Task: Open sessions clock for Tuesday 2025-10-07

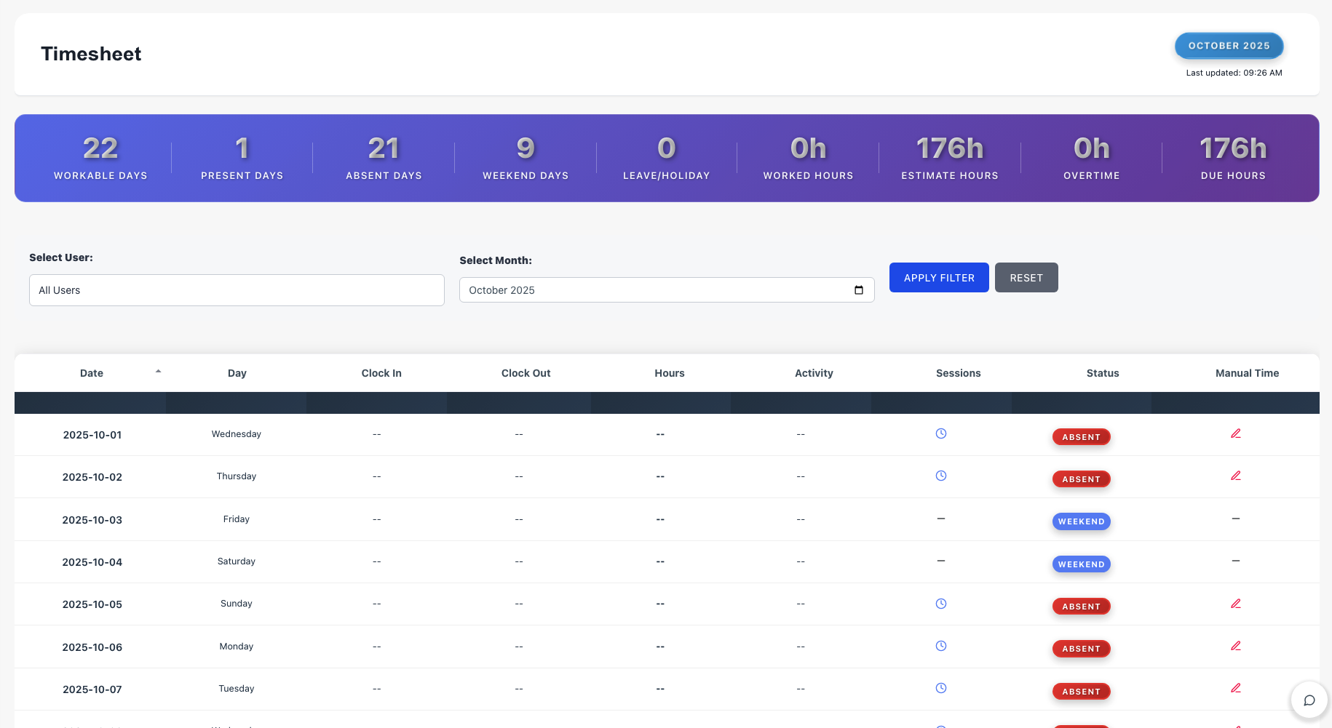Action: click(x=940, y=688)
